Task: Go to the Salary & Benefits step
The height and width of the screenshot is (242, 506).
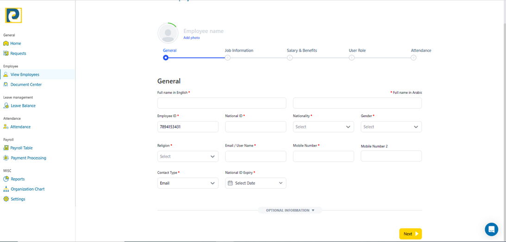Action: [x=290, y=58]
